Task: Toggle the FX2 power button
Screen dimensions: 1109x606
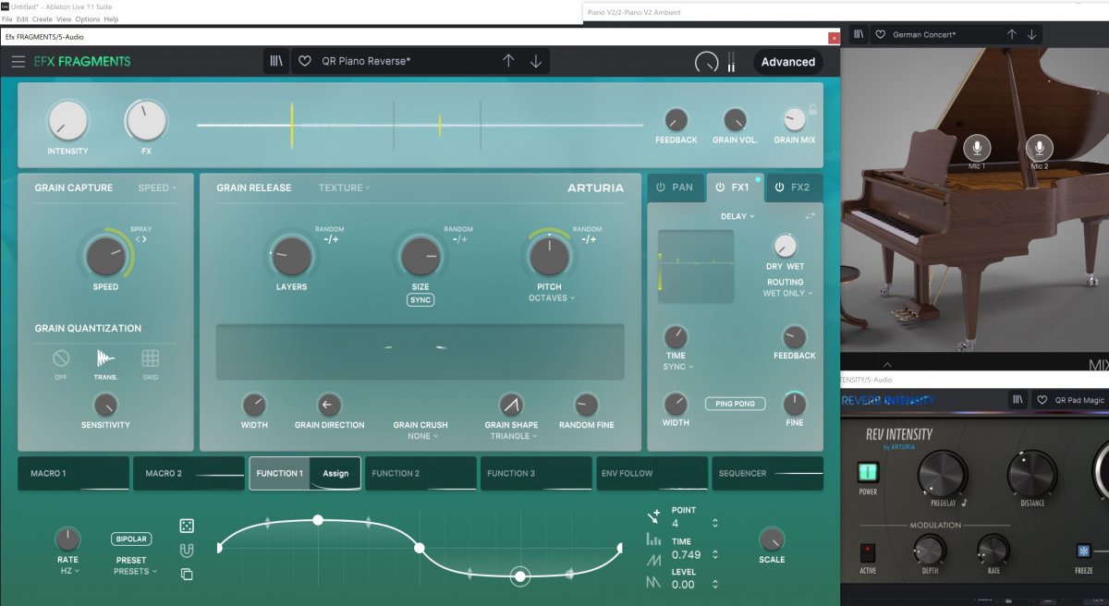Action: (x=779, y=188)
